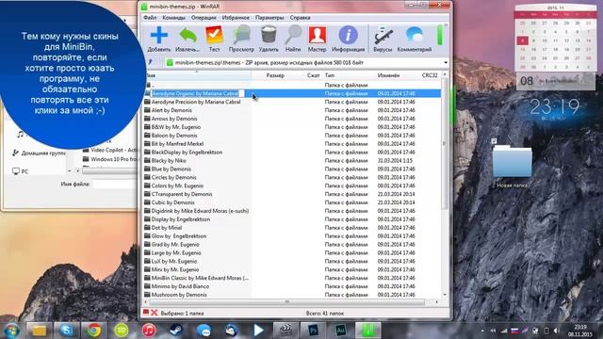Select B&W by Mr. Eugenio folder

(x=292, y=127)
